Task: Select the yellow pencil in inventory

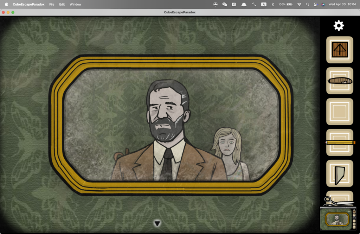Action: 340,143
